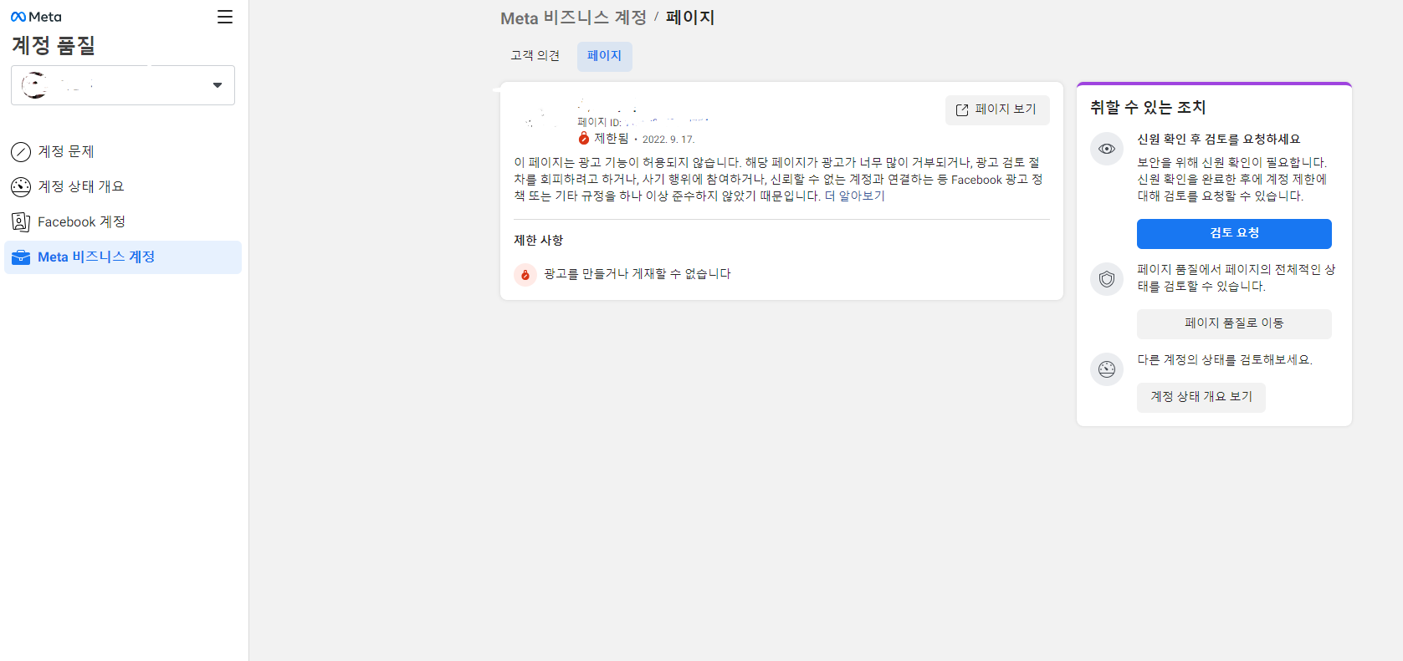Click the red restricted status icon next to 제한됨
The height and width of the screenshot is (661, 1403).
click(584, 139)
